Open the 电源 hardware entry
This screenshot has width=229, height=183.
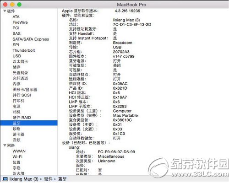(x=16, y=106)
